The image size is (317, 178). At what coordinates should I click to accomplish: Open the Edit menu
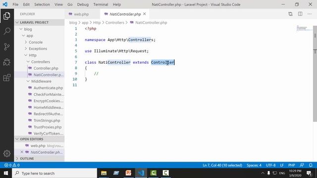(x=26, y=4)
